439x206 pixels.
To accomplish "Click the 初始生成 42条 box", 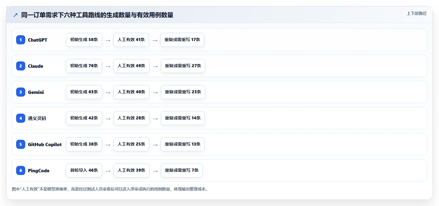I will (x=84, y=118).
